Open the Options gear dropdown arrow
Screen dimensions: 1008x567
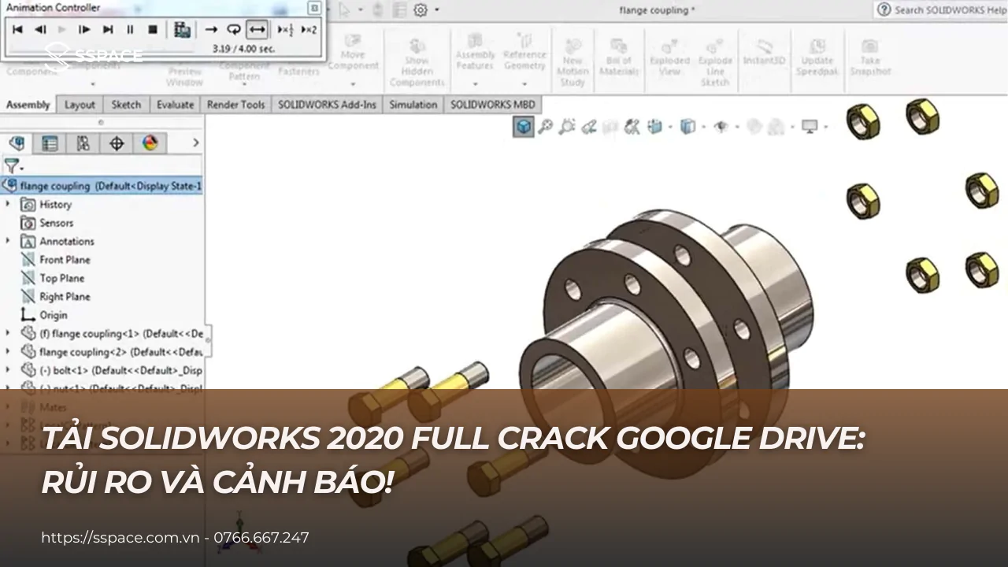[x=435, y=10]
